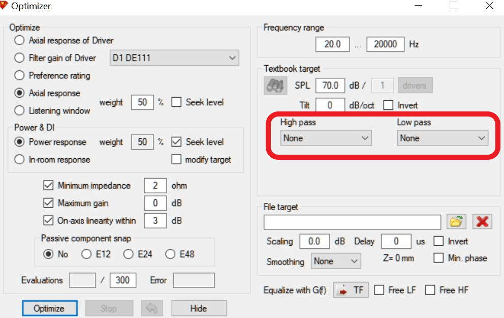Screen dimensions: 504x318
Task: Click the undo arrow button beside Stop
Action: tap(152, 308)
